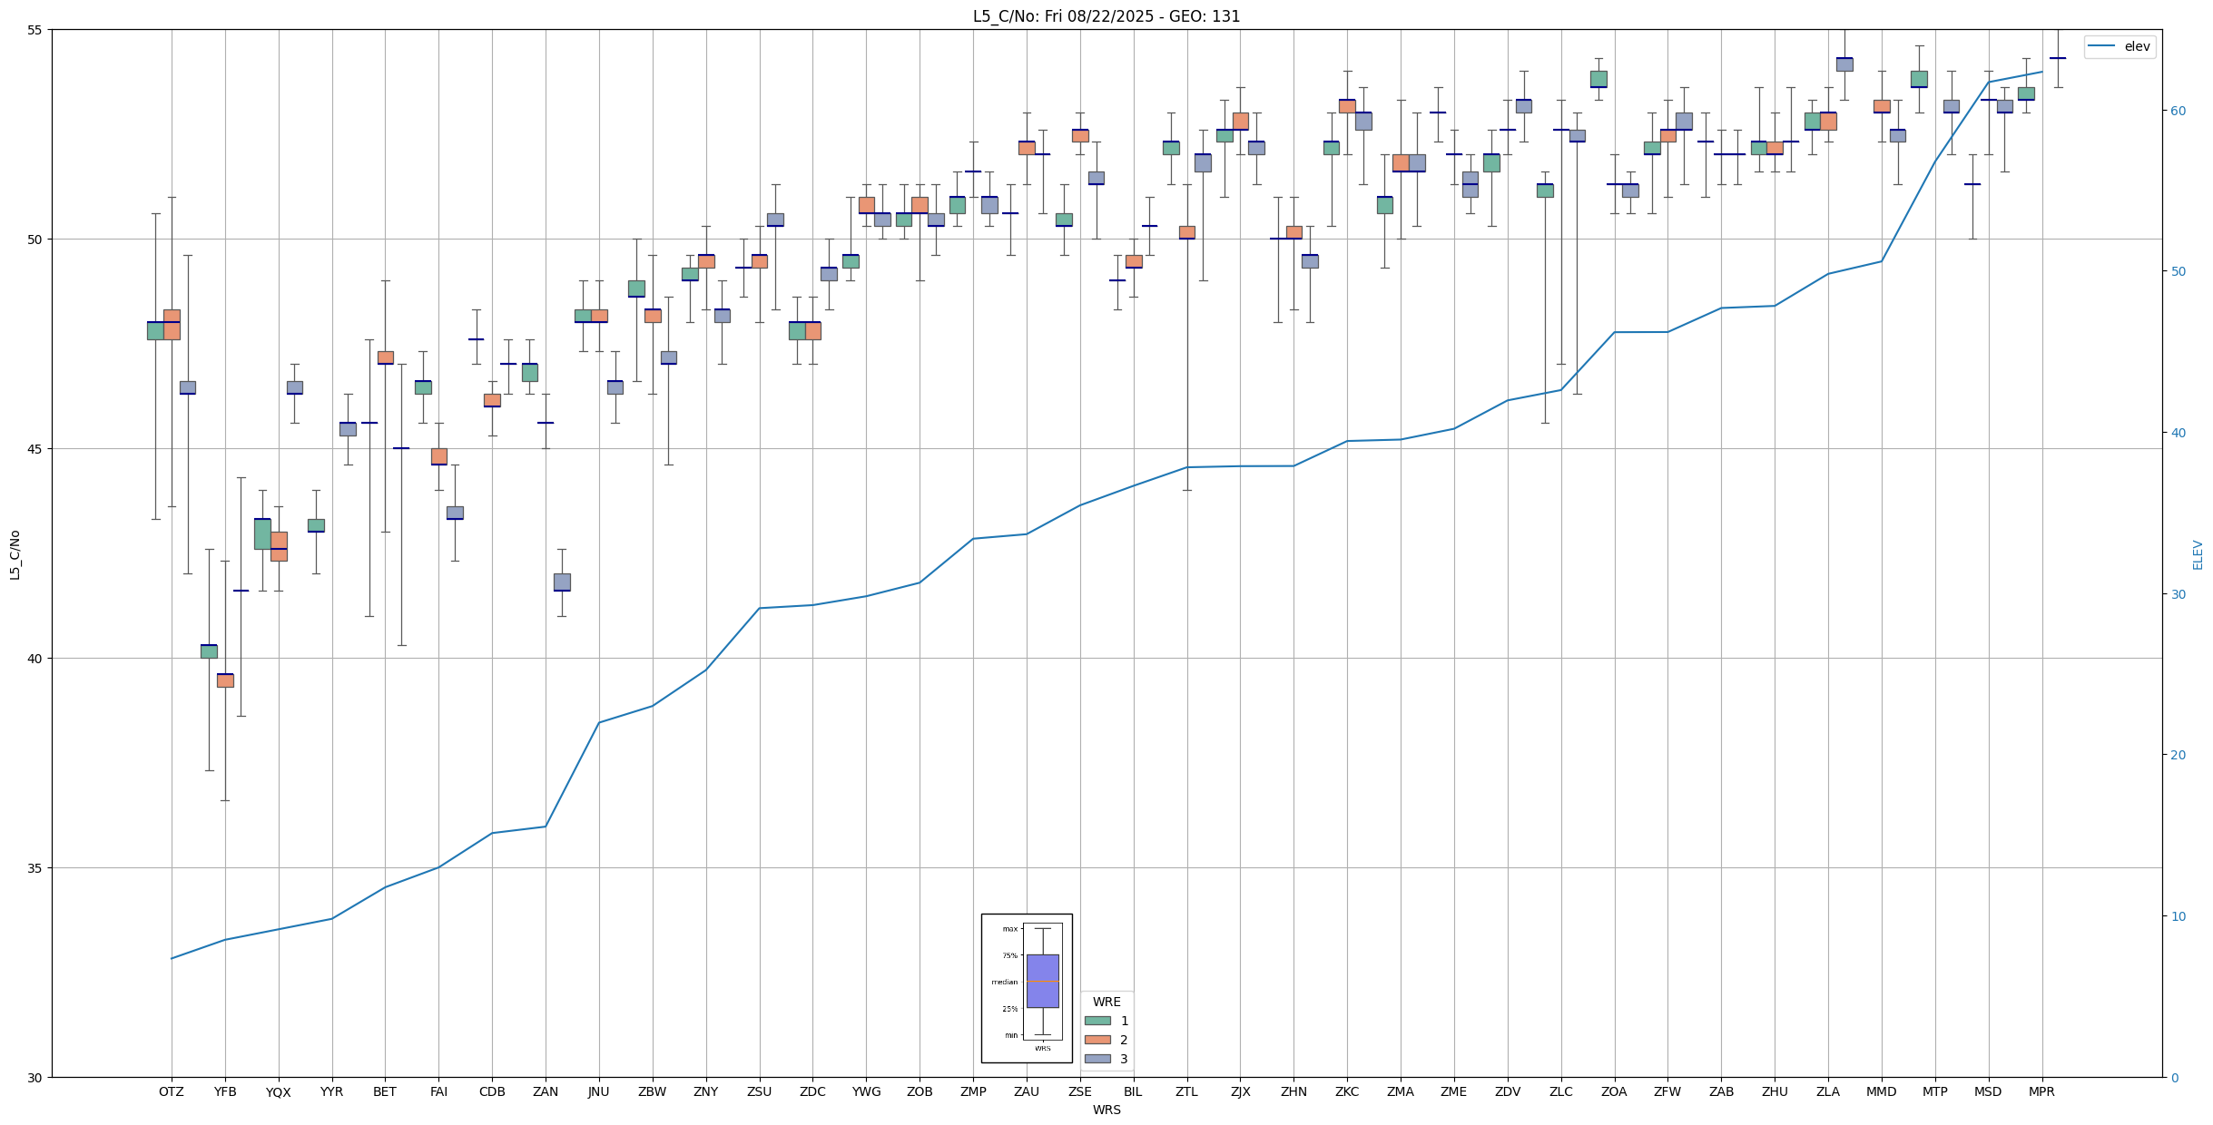The image size is (2213, 1125).
Task: Click the 60 tick on right axis
Action: pyautogui.click(x=2177, y=111)
